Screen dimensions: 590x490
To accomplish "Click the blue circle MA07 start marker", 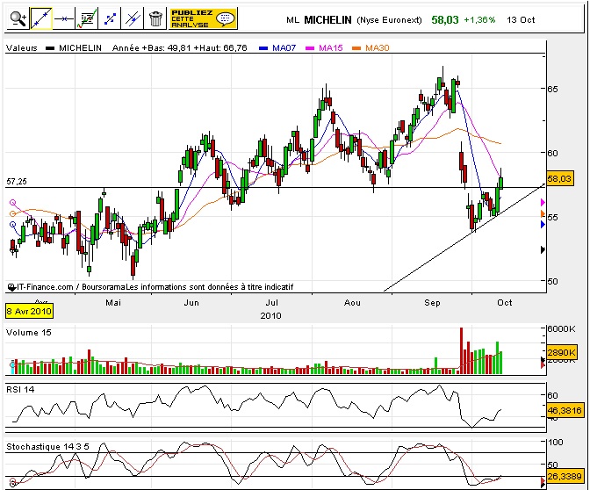I will 13,225.
